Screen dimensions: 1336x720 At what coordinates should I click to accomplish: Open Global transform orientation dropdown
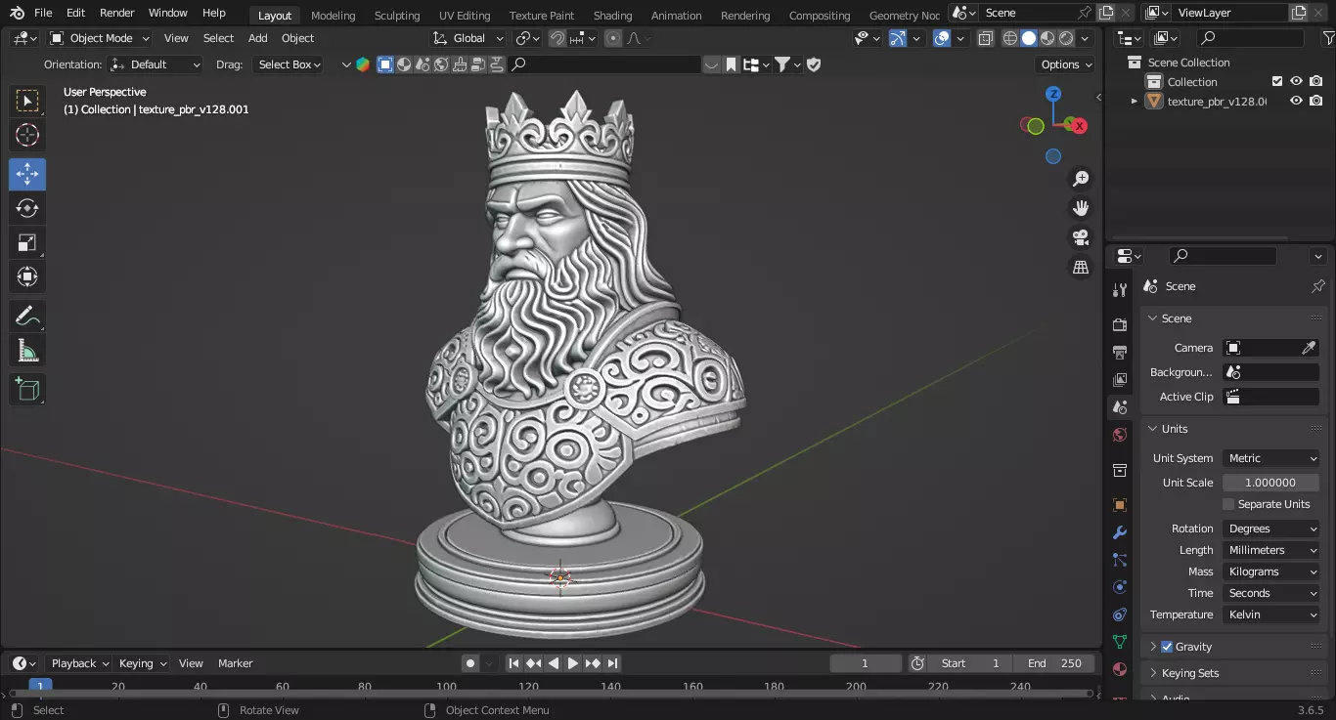coord(468,38)
